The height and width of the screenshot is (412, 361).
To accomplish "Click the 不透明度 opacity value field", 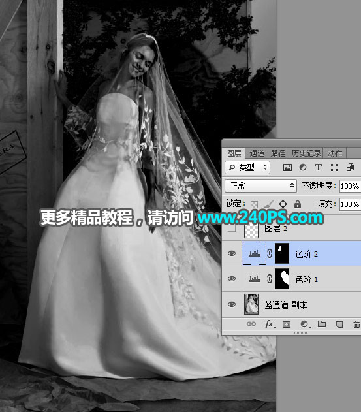I will click(x=350, y=186).
